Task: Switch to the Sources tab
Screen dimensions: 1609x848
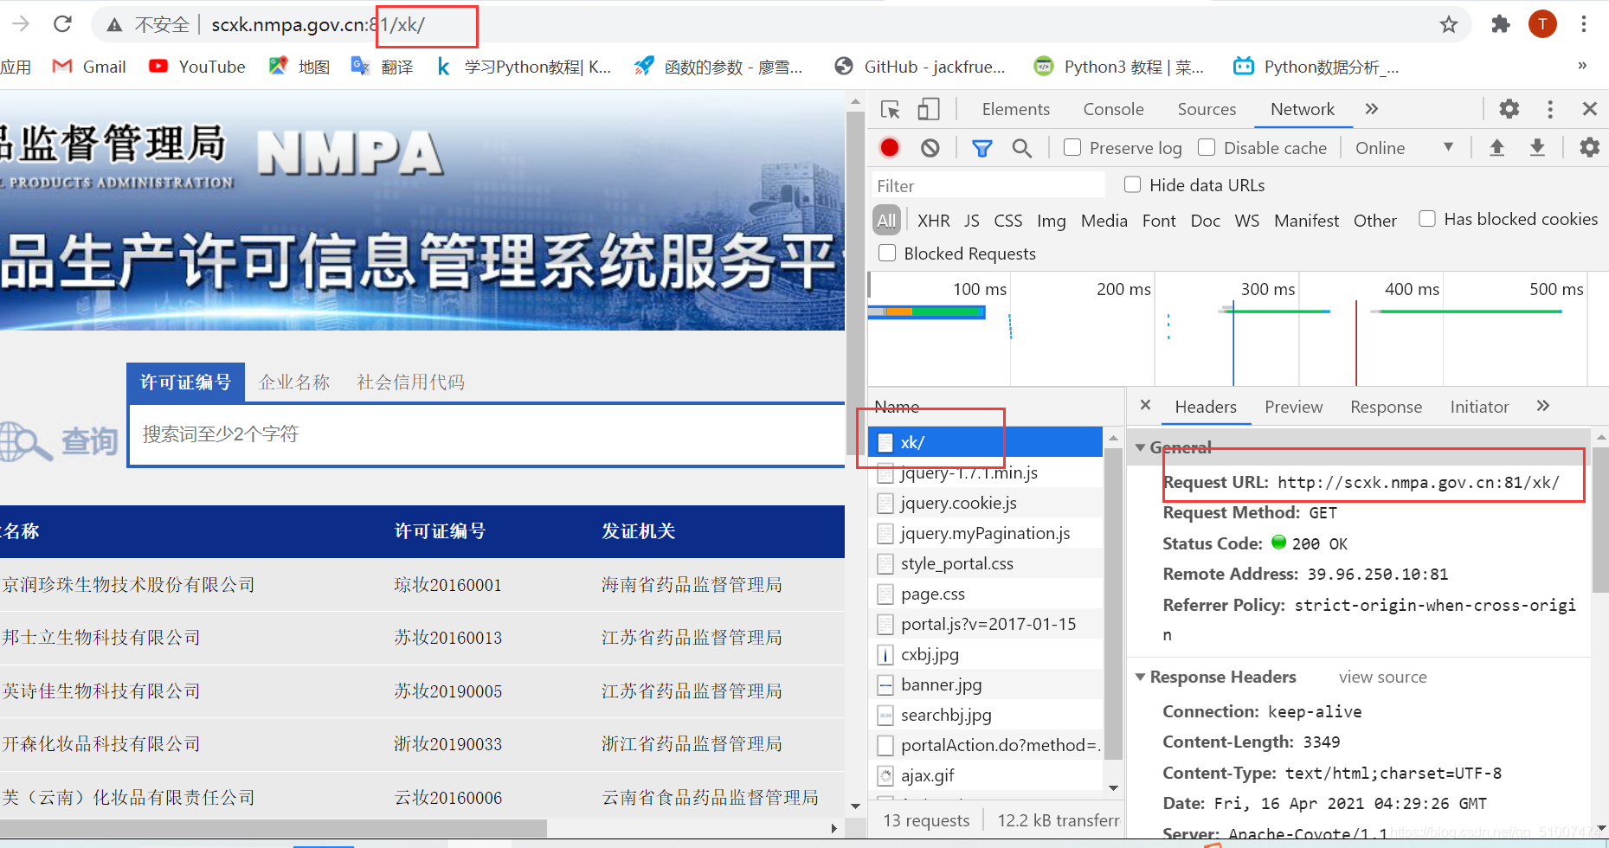Action: tap(1207, 109)
